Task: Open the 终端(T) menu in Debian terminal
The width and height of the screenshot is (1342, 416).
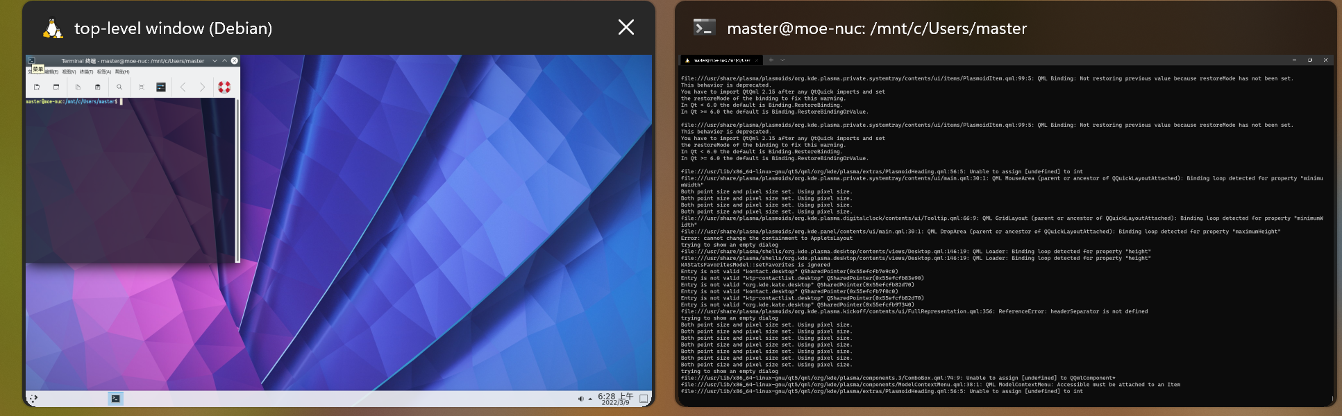Action: pos(86,71)
